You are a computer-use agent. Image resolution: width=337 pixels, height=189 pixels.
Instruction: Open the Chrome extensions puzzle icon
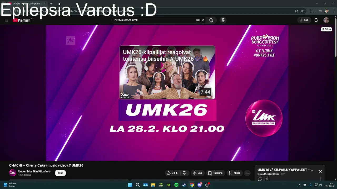click(x=311, y=11)
